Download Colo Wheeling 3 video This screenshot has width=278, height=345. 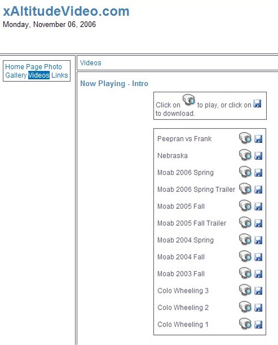[x=258, y=291]
